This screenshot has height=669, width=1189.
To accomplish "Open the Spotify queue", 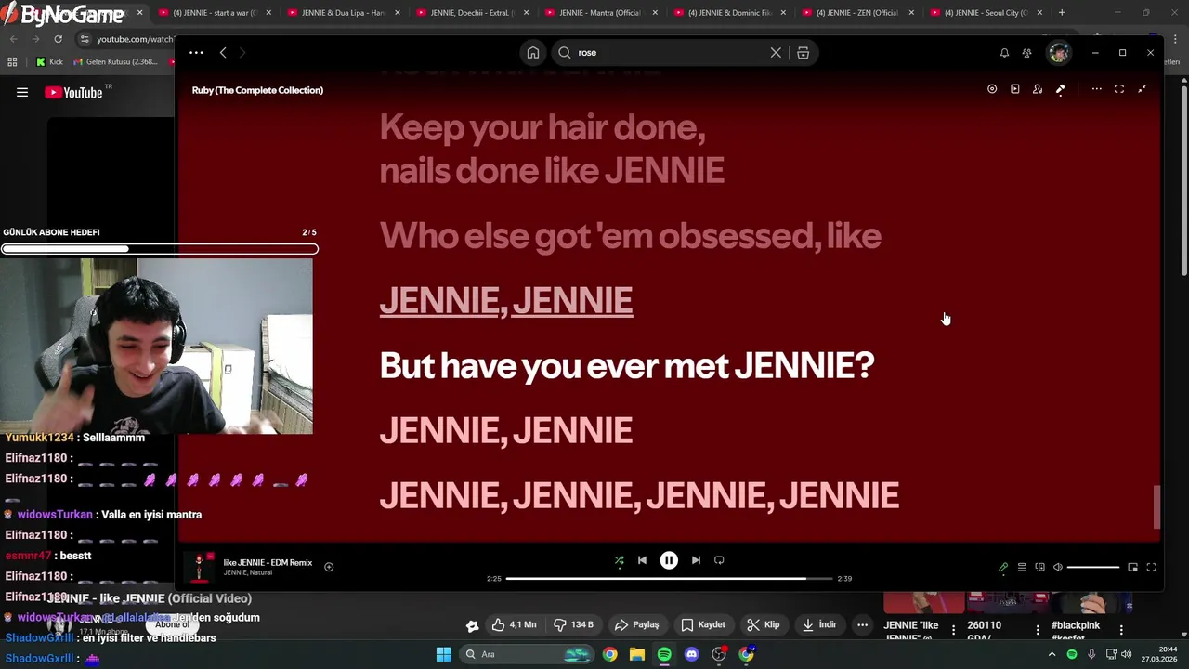I will [1022, 567].
